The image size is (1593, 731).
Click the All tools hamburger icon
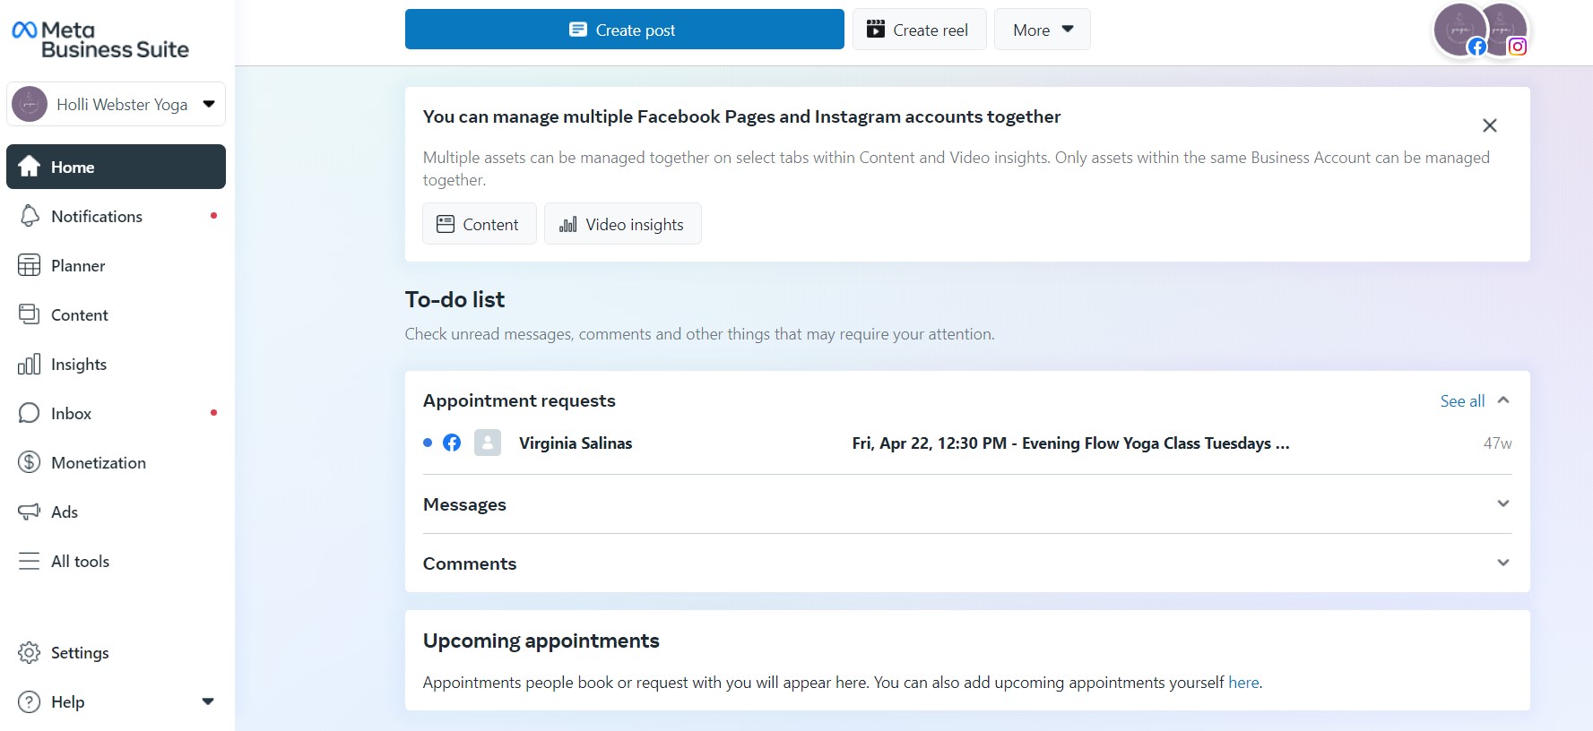(x=30, y=561)
